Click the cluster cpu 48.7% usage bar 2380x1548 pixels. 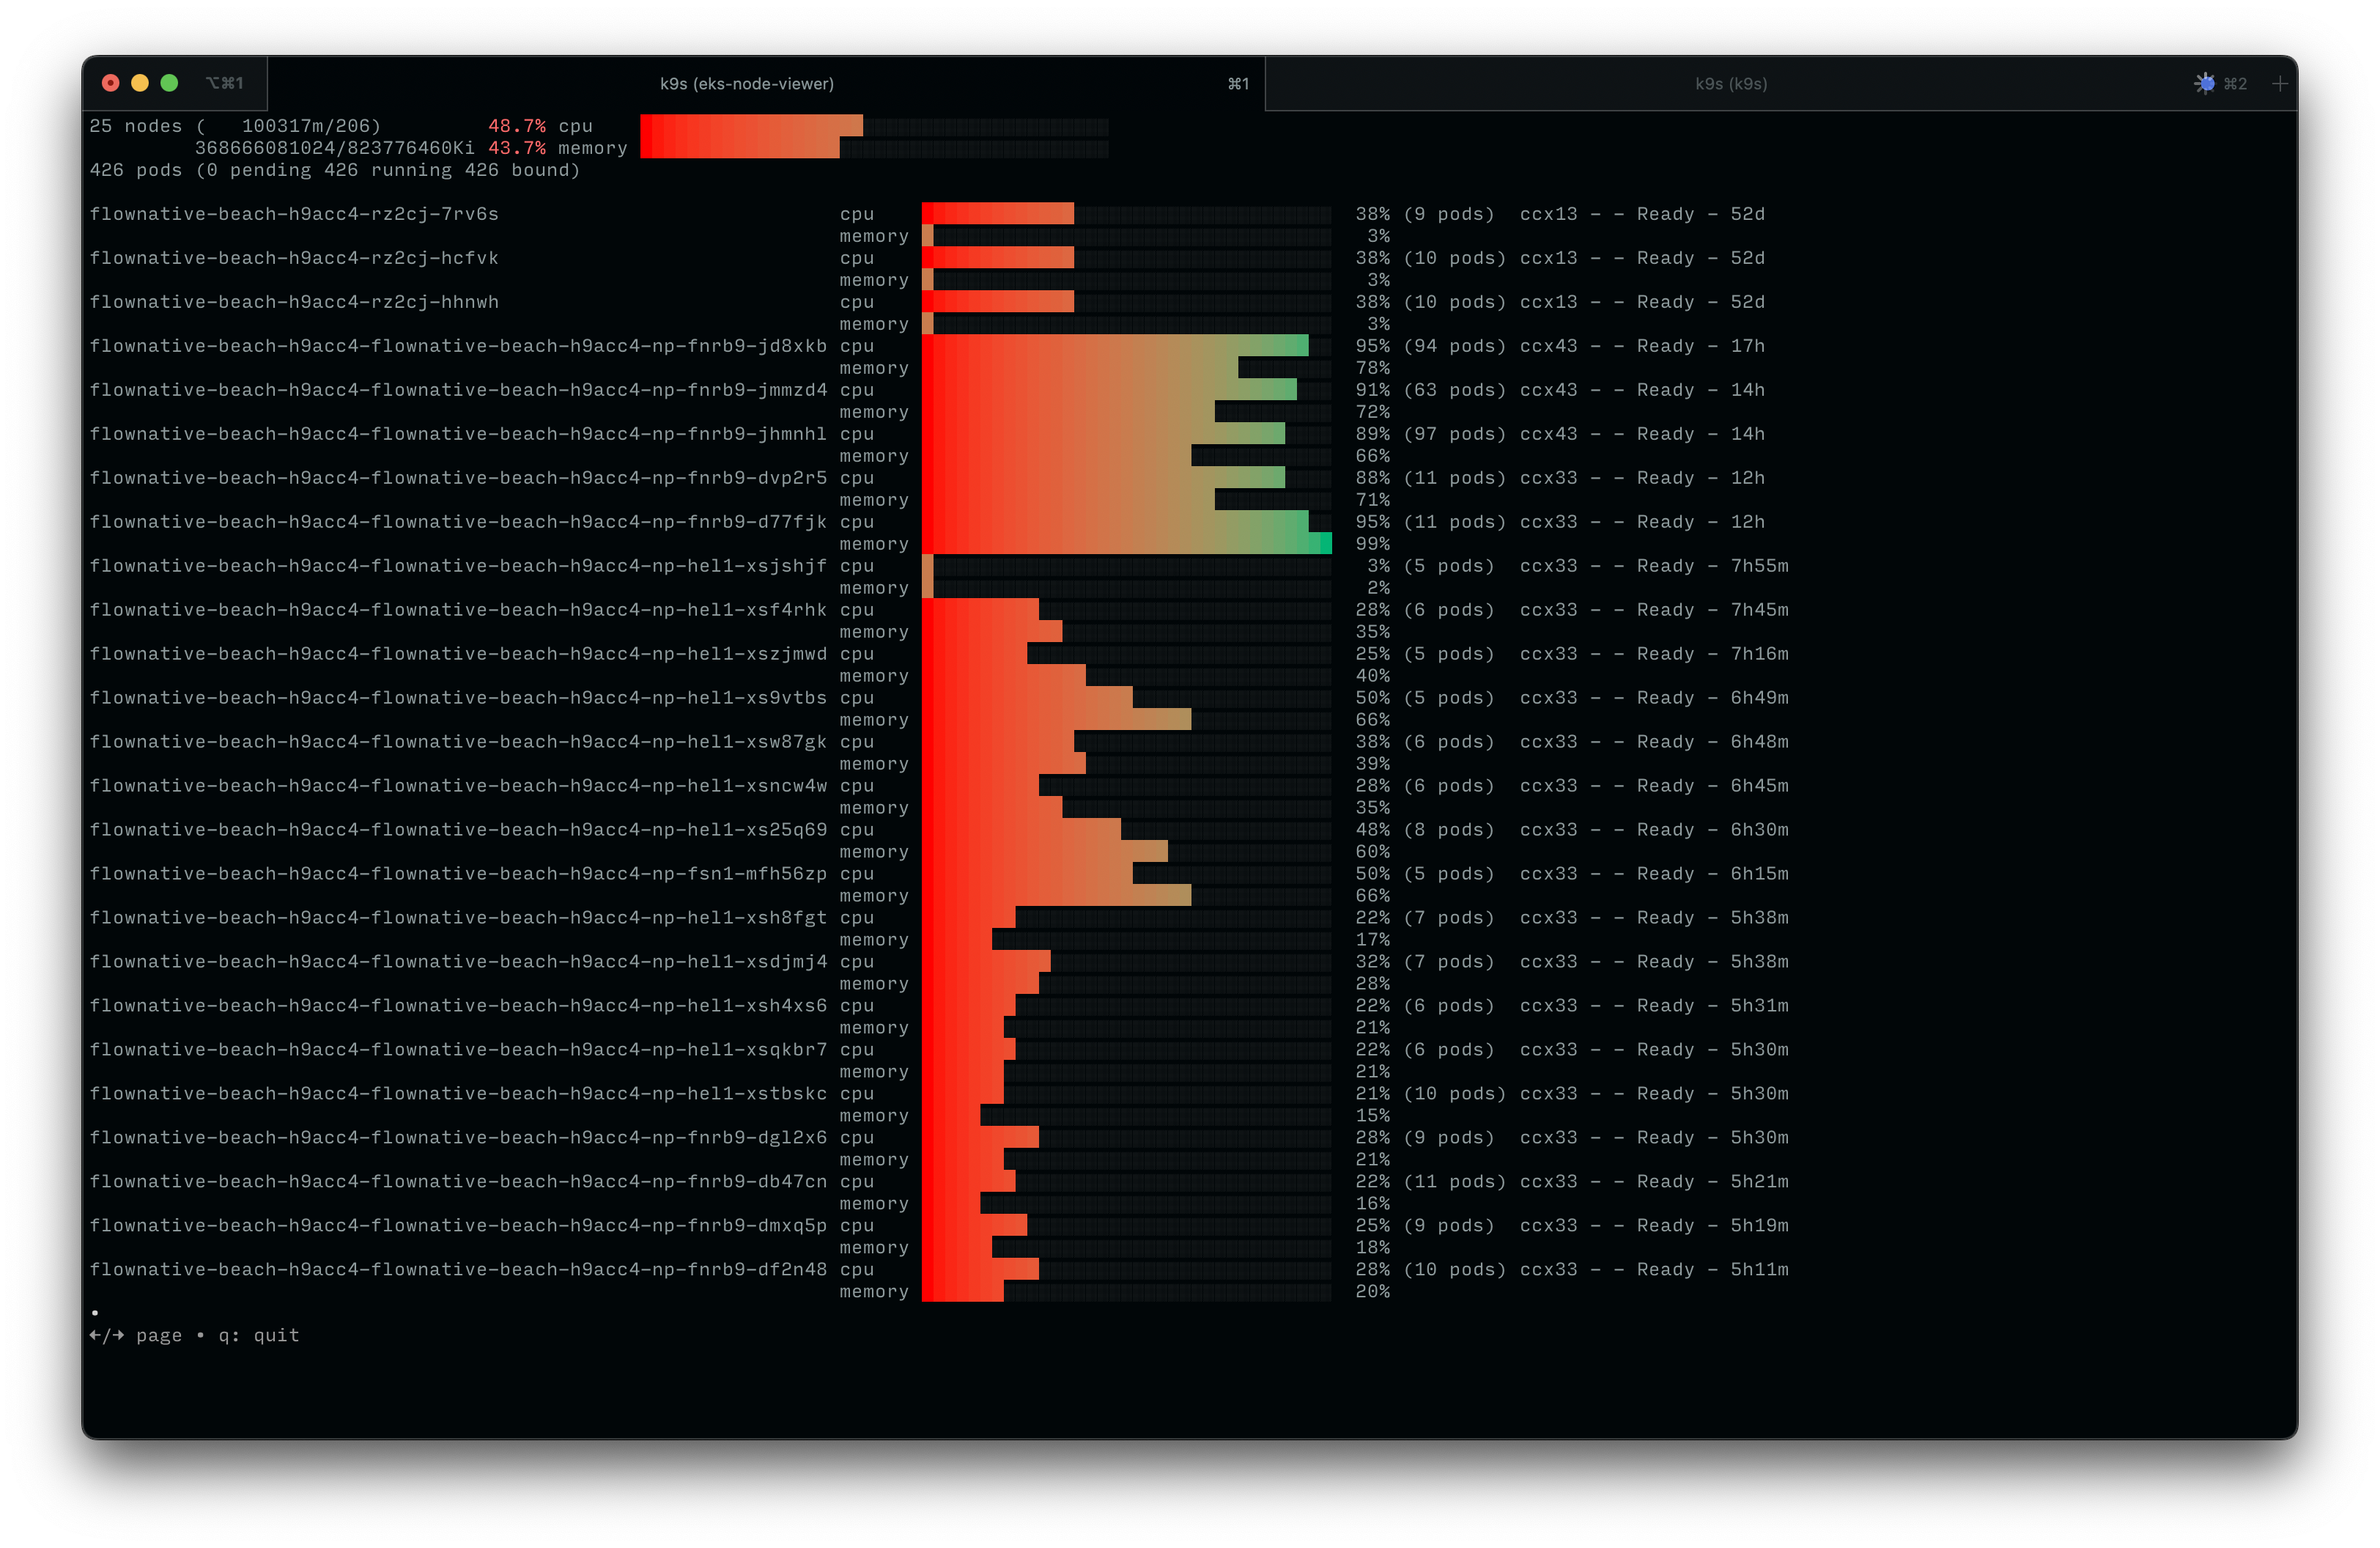coord(874,126)
